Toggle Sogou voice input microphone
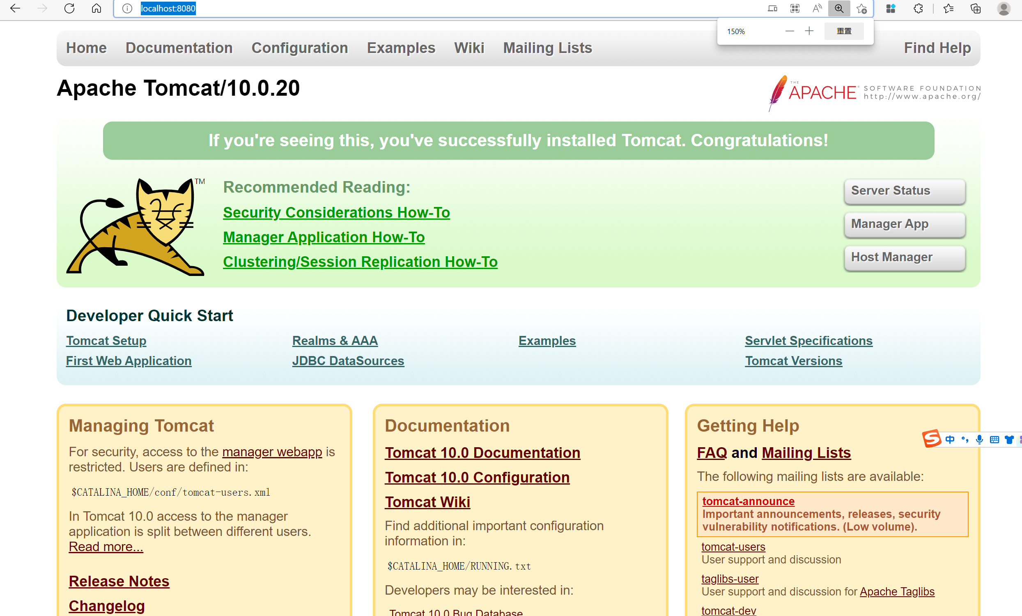Screen dimensions: 1022x616 coord(979,439)
